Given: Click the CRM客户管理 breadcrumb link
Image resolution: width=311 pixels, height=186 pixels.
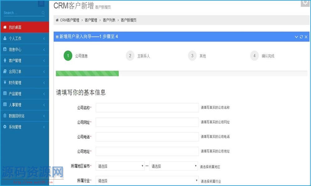Looking at the screenshot, I should [x=70, y=20].
